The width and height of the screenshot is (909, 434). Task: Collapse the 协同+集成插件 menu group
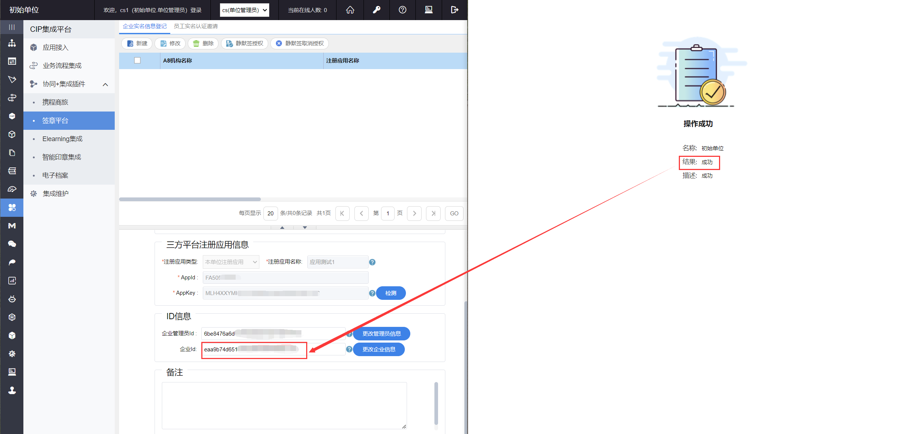tap(105, 84)
